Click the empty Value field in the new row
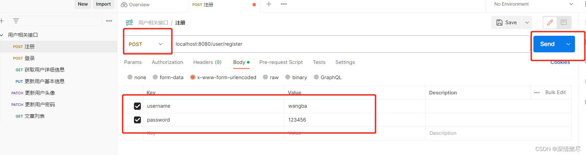Viewport: 586px width, 155px height. [355, 133]
